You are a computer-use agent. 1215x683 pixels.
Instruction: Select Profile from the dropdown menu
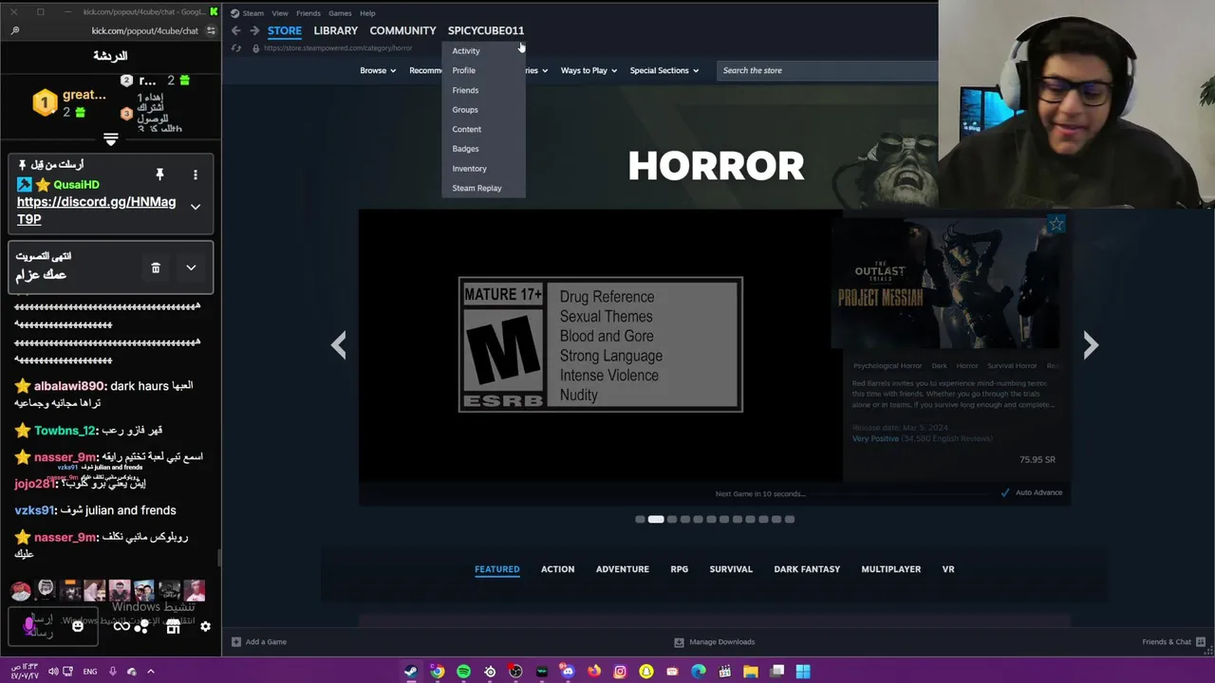(x=464, y=70)
